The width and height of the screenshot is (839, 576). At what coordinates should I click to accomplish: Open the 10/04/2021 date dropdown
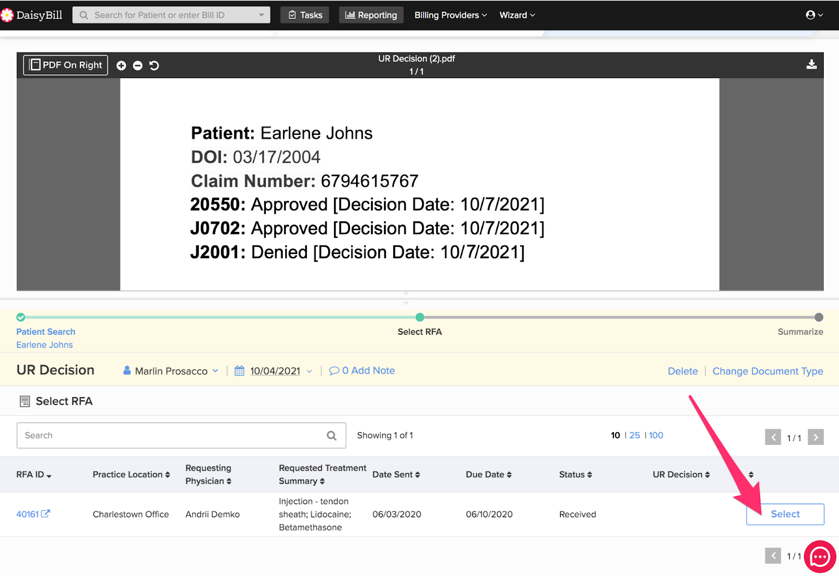point(309,371)
